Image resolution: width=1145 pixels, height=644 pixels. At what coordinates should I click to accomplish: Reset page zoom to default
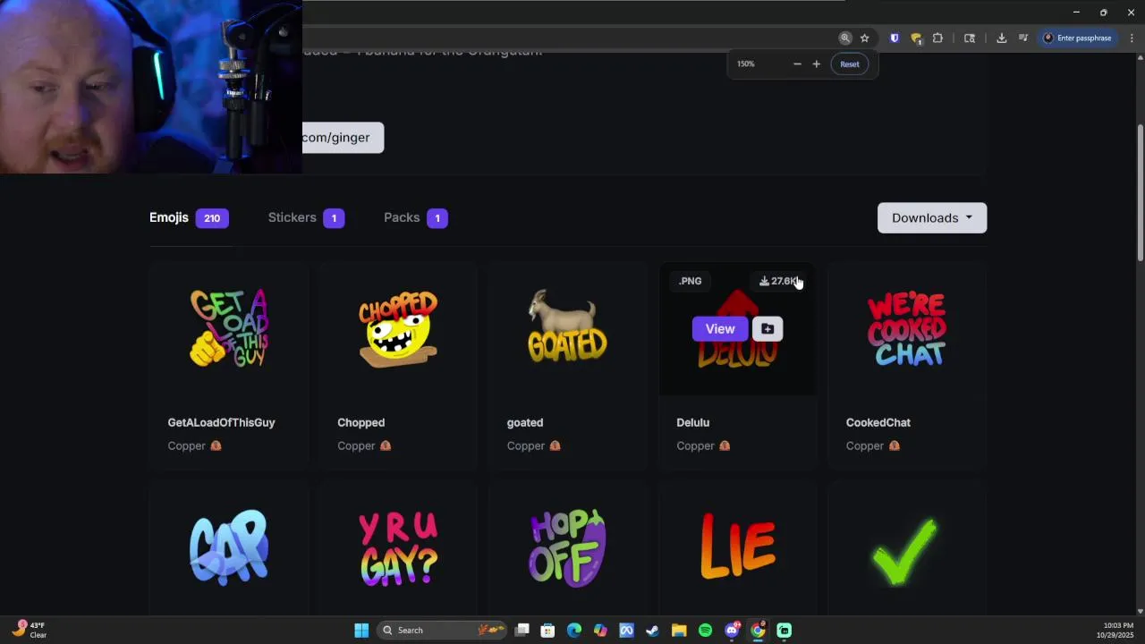[x=850, y=64]
